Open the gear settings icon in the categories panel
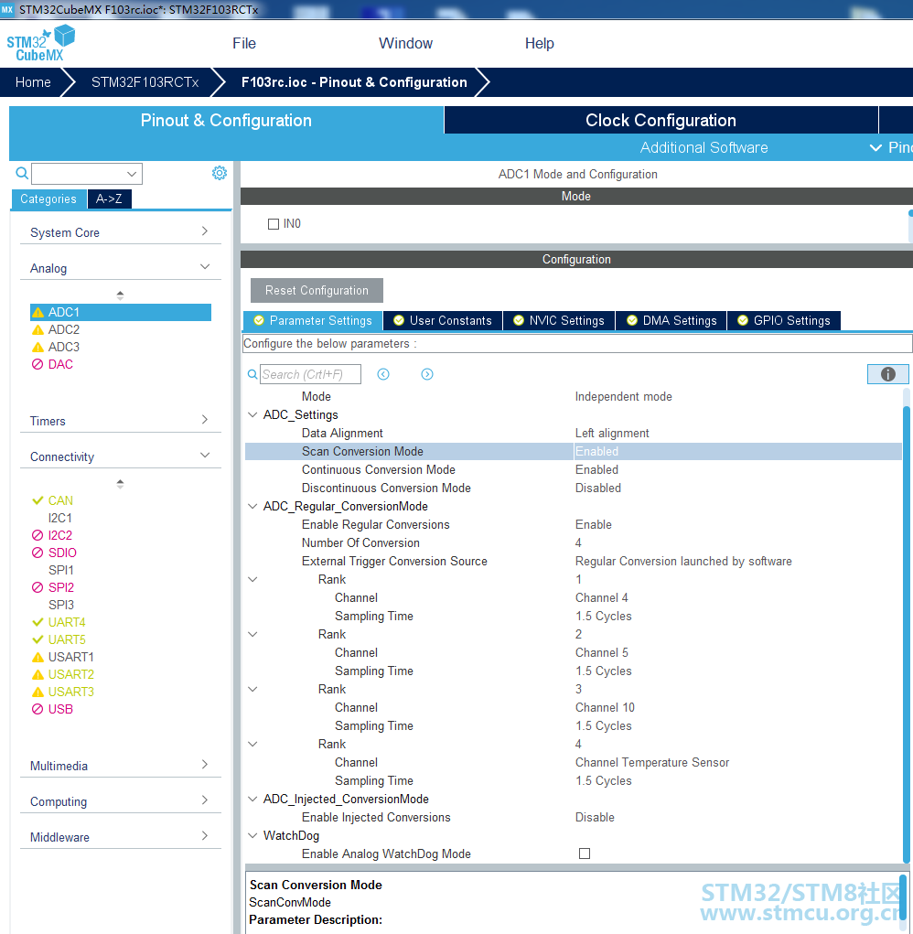The height and width of the screenshot is (934, 913). [x=220, y=173]
